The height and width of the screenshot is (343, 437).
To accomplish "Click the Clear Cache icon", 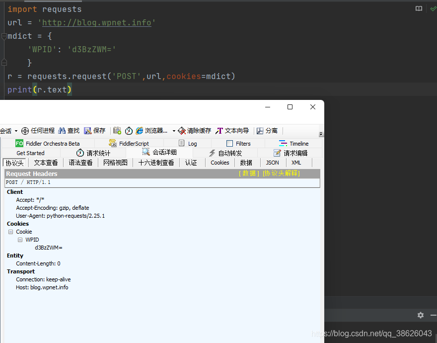I will tap(182, 131).
